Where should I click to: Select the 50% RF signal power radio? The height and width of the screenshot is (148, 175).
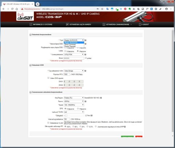coord(73,126)
